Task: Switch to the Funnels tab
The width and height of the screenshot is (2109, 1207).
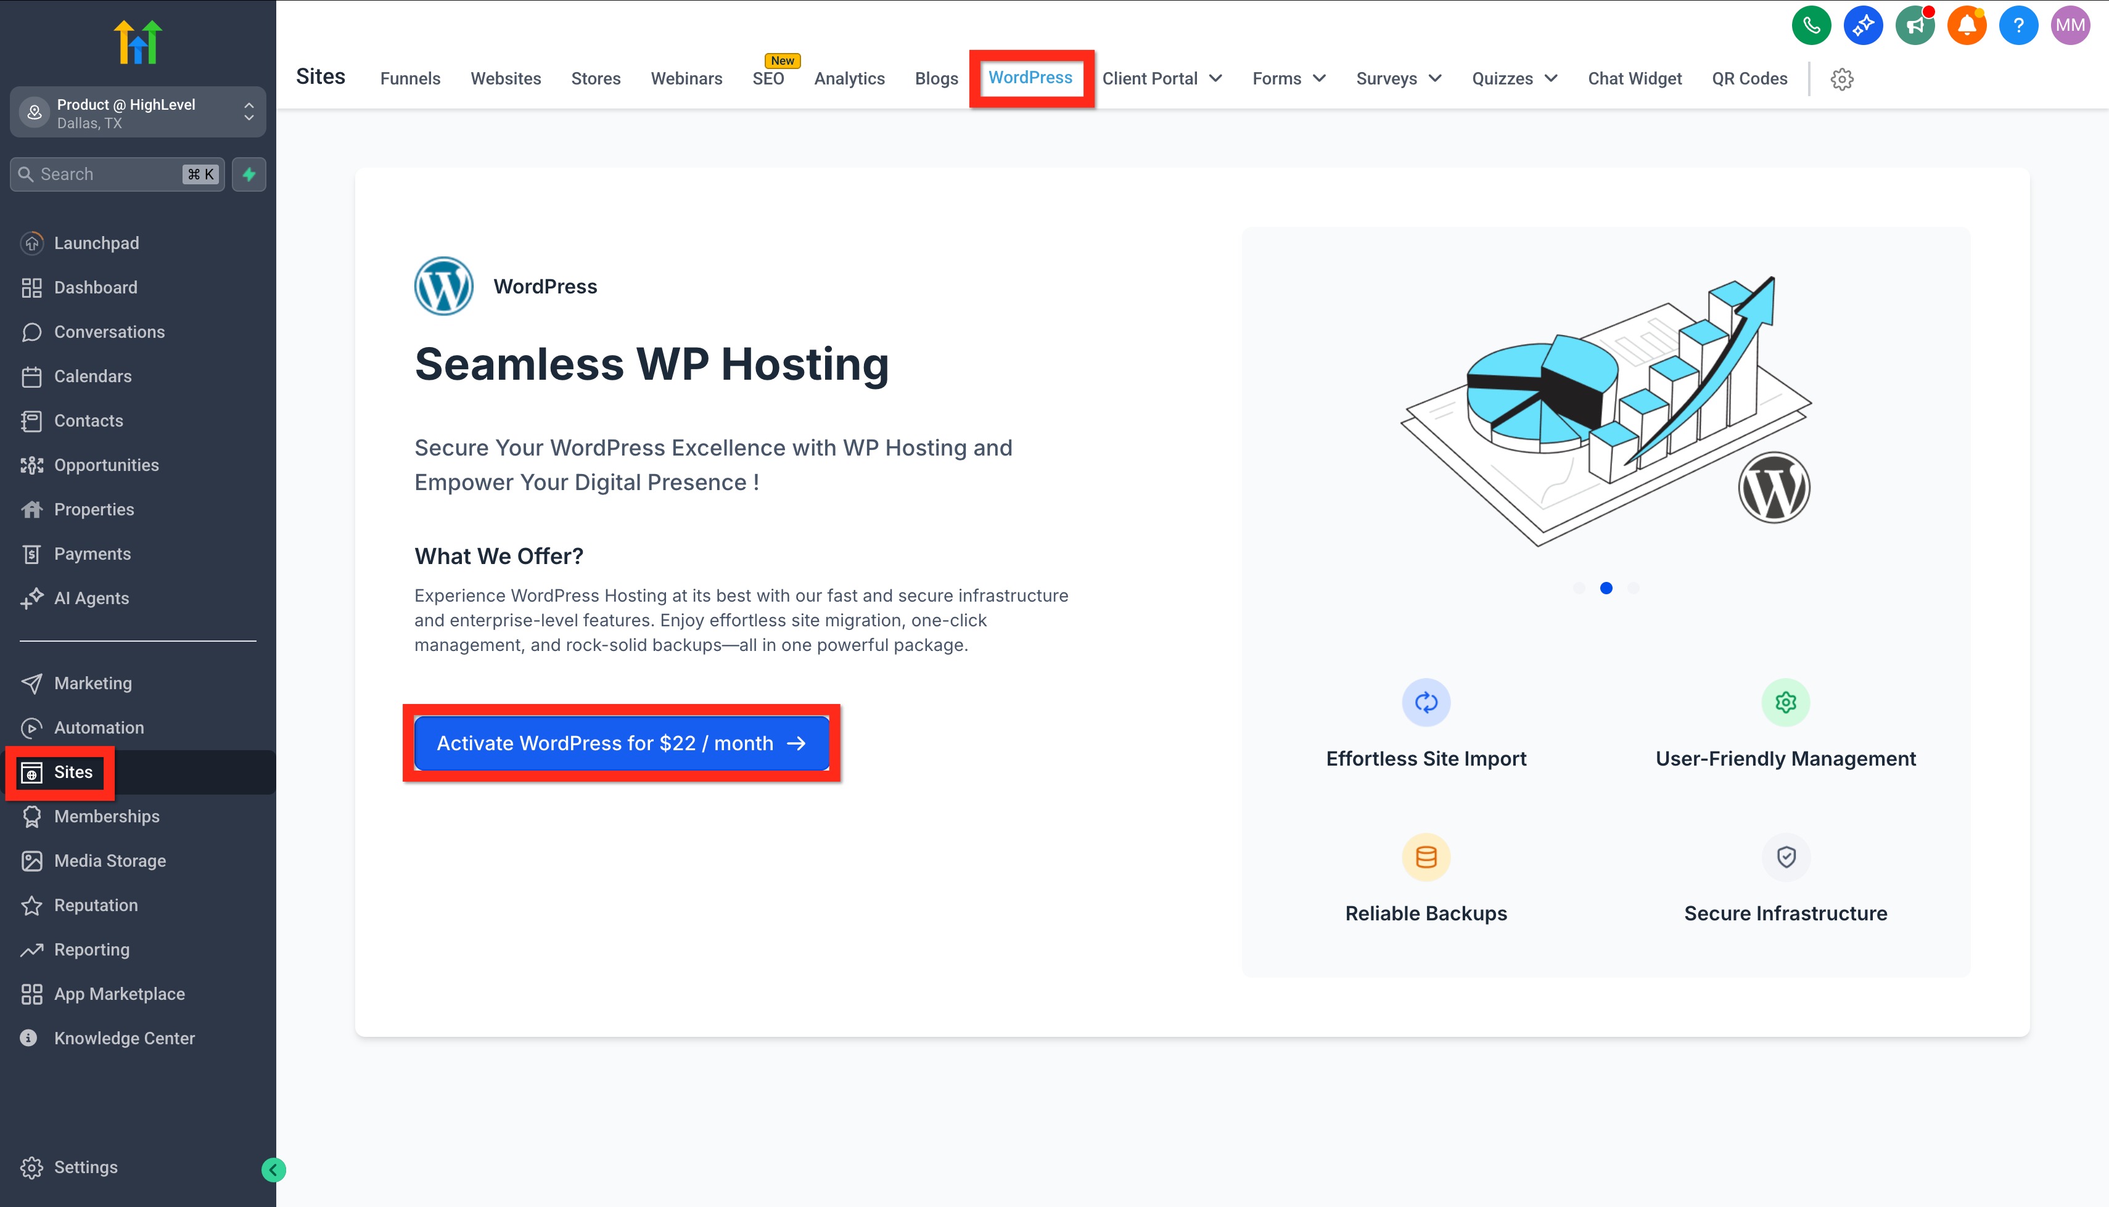Action: [409, 79]
